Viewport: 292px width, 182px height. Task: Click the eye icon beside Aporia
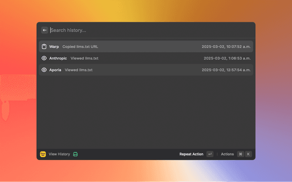coord(44,70)
